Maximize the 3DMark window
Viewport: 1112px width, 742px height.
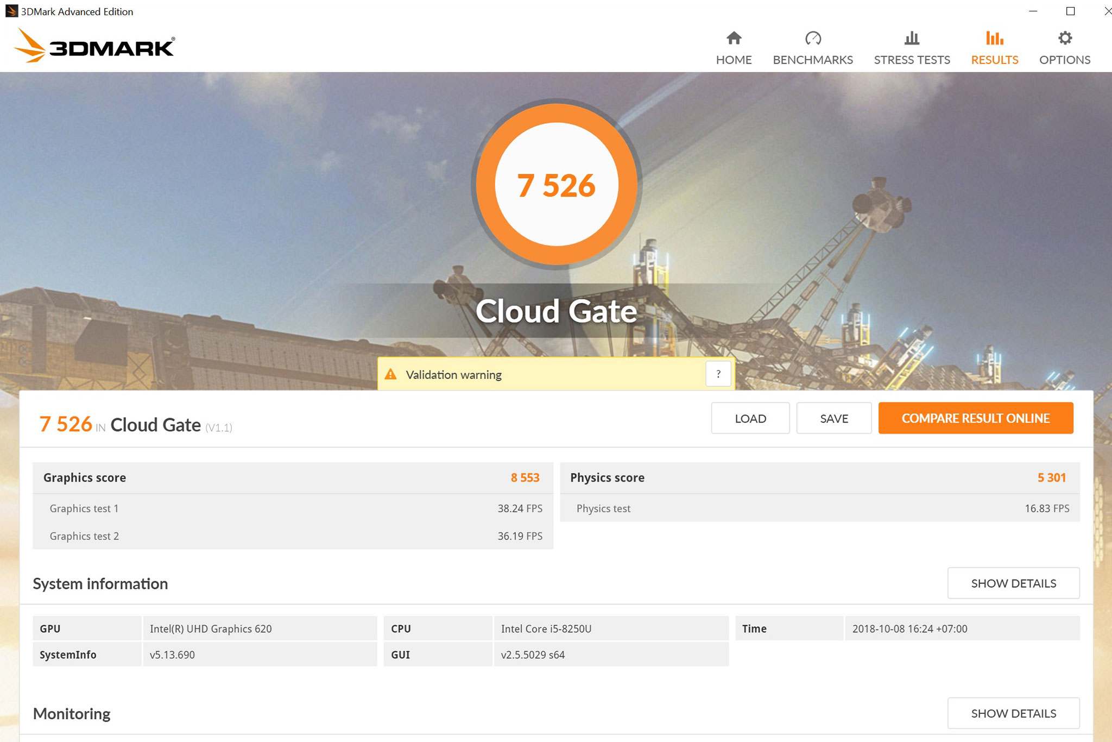click(x=1070, y=11)
